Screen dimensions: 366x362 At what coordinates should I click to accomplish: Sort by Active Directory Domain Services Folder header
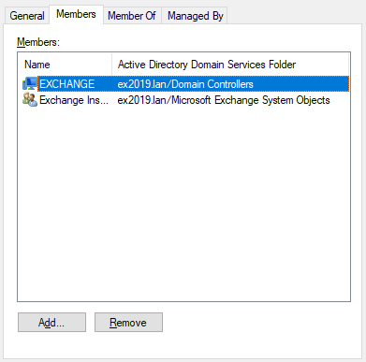(x=230, y=65)
